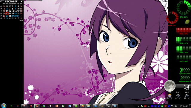Open the green circle taskbar app
The height and width of the screenshot is (108, 191).
pos(76,106)
